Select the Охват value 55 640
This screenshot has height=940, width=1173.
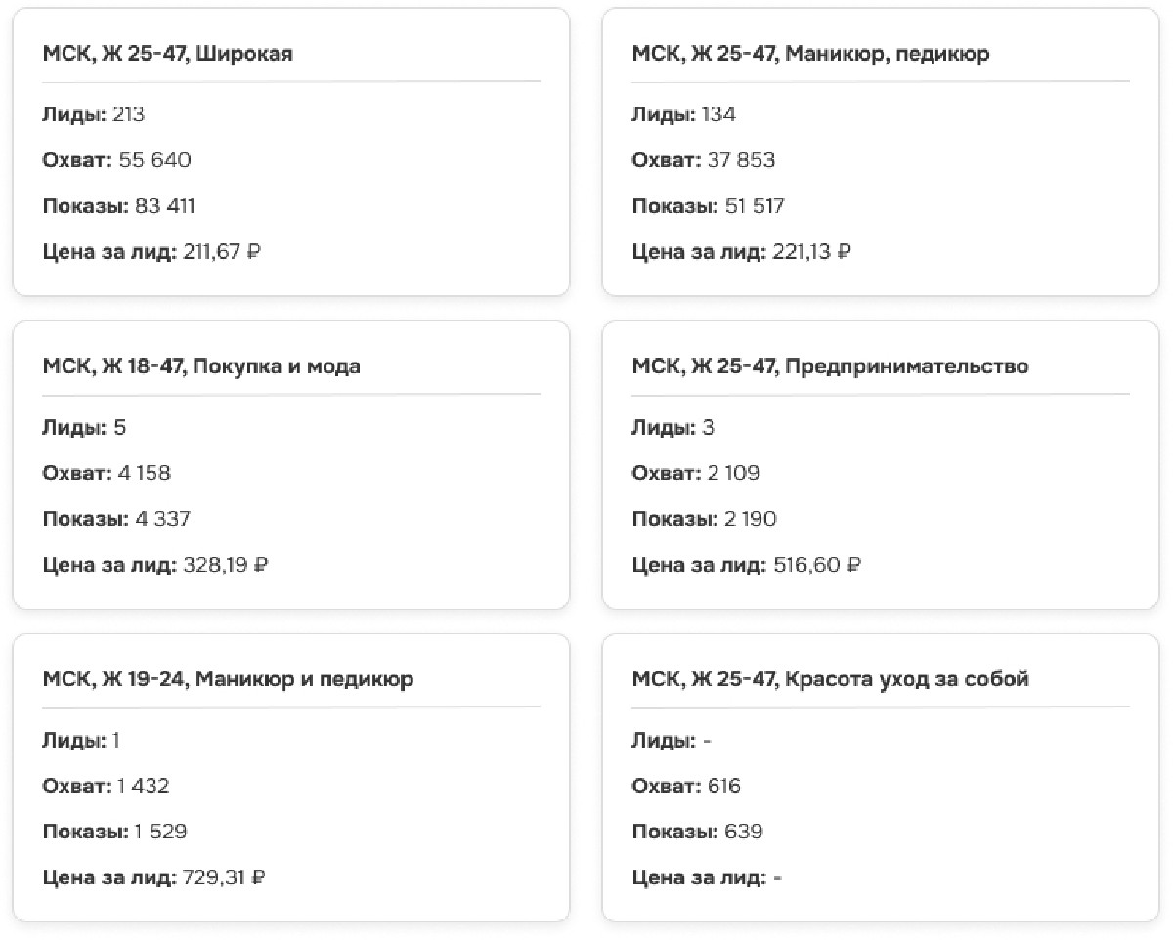click(x=154, y=160)
